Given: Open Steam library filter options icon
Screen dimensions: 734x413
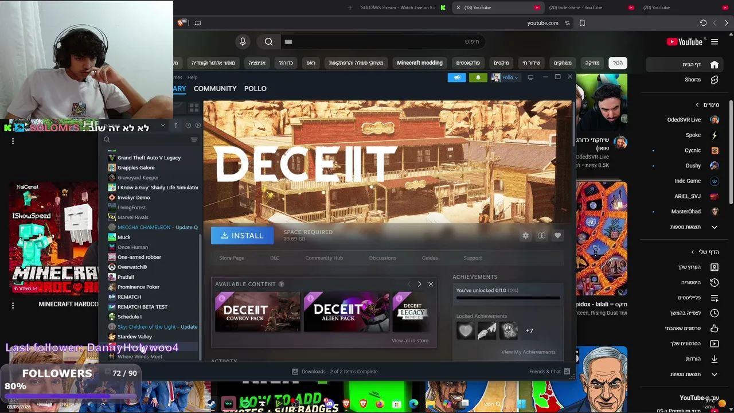Looking at the screenshot, I should [194, 139].
